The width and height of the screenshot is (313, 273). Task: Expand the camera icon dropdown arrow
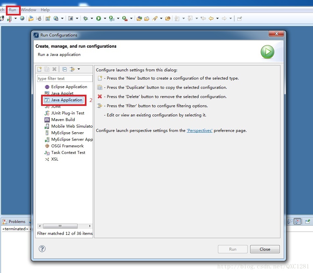pos(77,18)
